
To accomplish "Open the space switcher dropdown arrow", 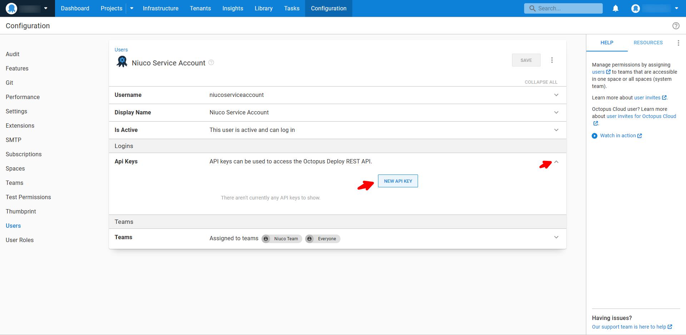I will pyautogui.click(x=46, y=8).
